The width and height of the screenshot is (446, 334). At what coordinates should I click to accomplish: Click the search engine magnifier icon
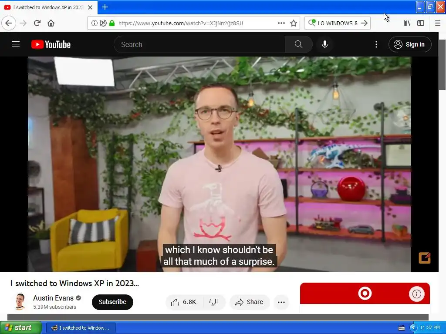click(x=312, y=23)
